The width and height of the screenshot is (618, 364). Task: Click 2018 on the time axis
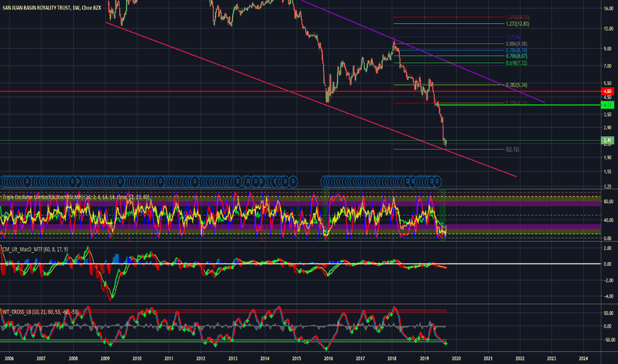tap(392, 359)
